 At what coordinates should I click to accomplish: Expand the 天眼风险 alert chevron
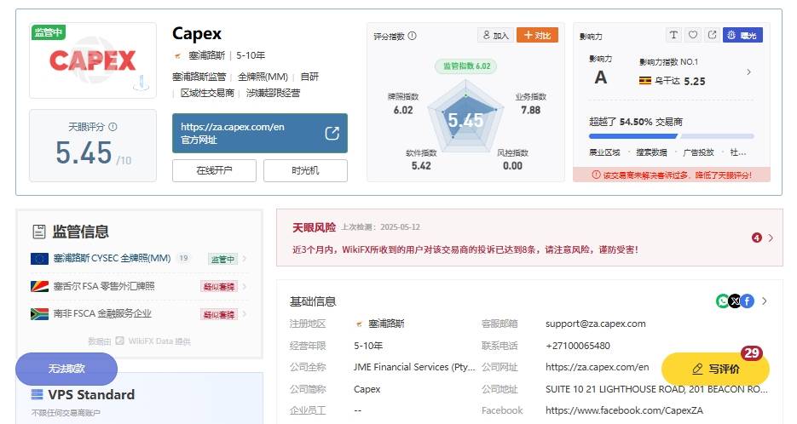pos(771,238)
